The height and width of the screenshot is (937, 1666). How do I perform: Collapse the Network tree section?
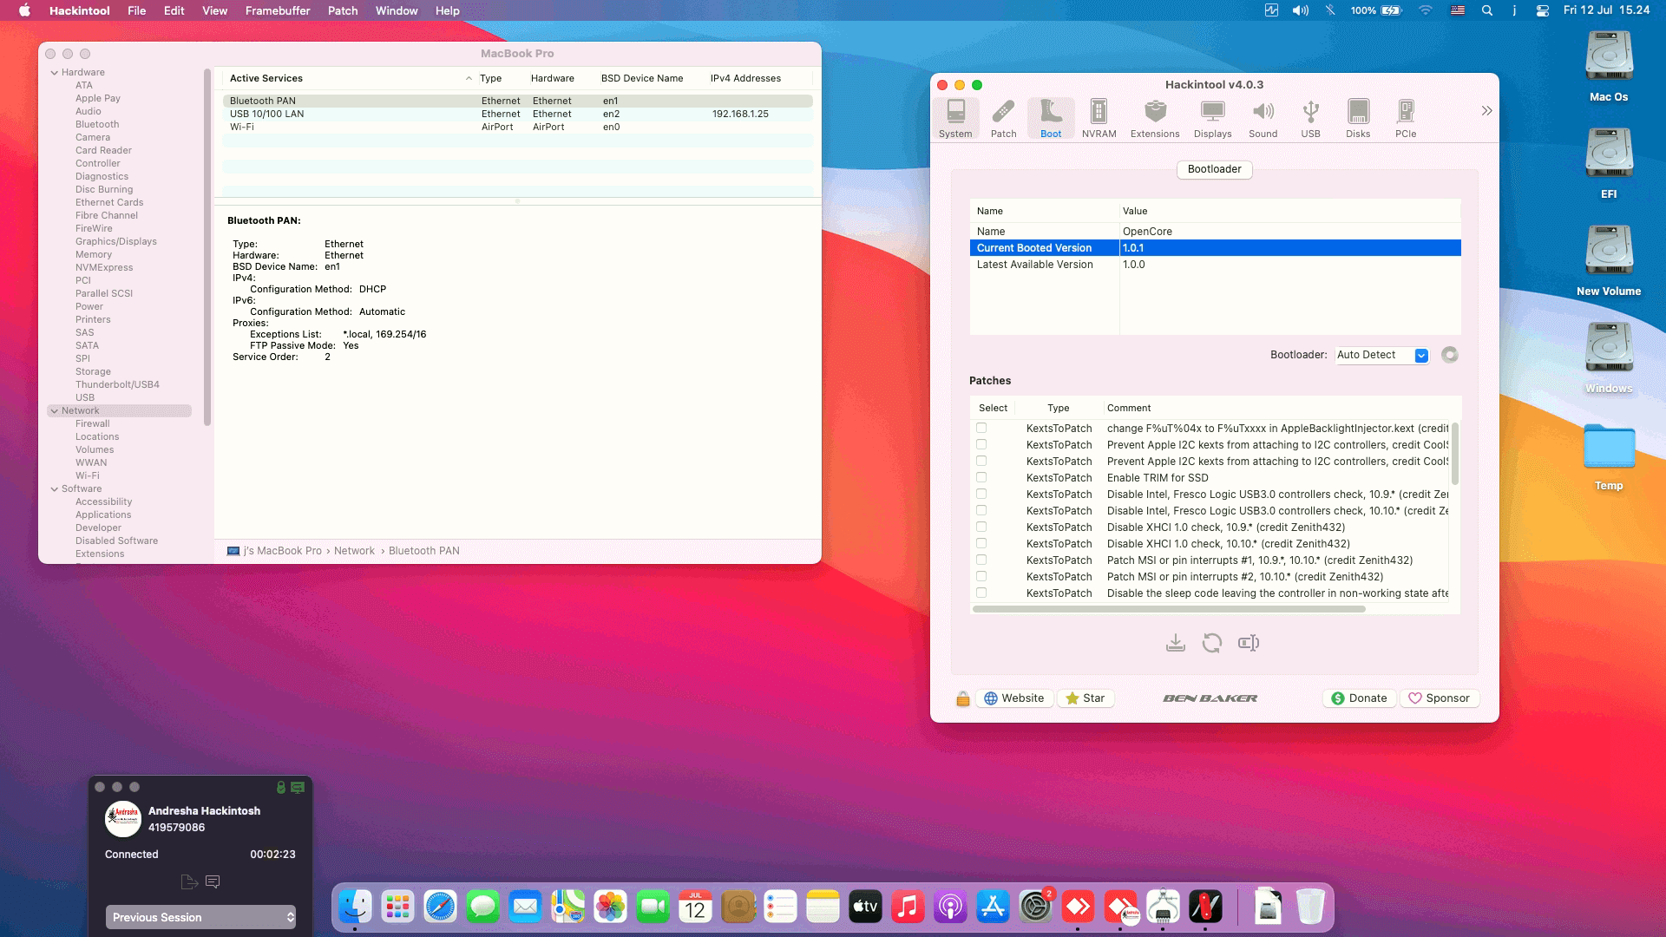click(55, 411)
